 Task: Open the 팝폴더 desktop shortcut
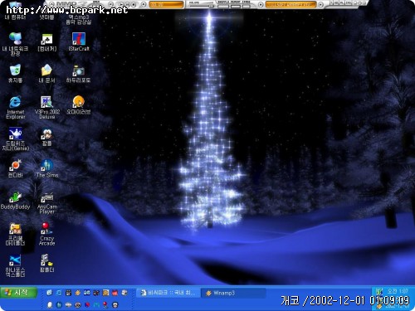pos(46,263)
